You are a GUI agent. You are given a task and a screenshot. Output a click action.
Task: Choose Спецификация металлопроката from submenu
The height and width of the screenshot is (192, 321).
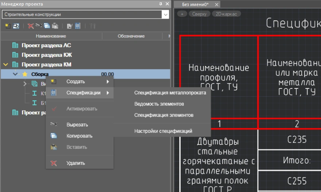click(170, 93)
